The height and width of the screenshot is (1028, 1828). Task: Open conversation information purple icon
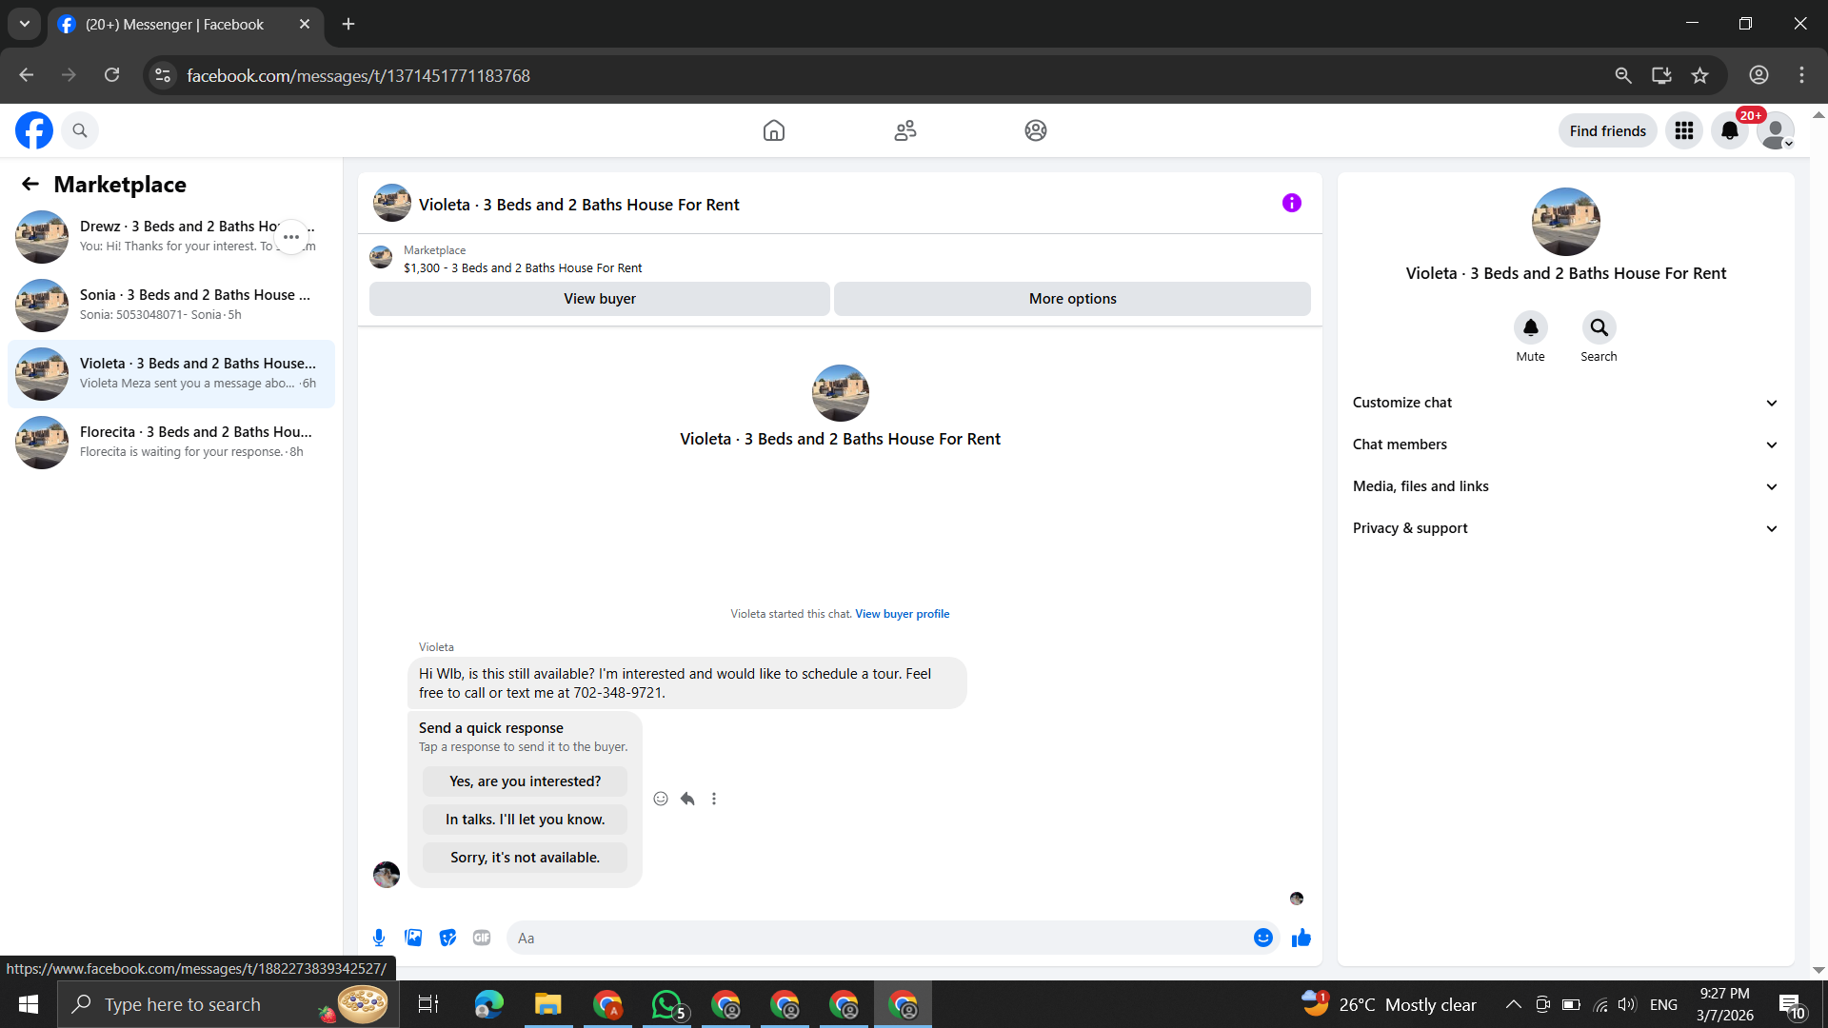(1292, 203)
